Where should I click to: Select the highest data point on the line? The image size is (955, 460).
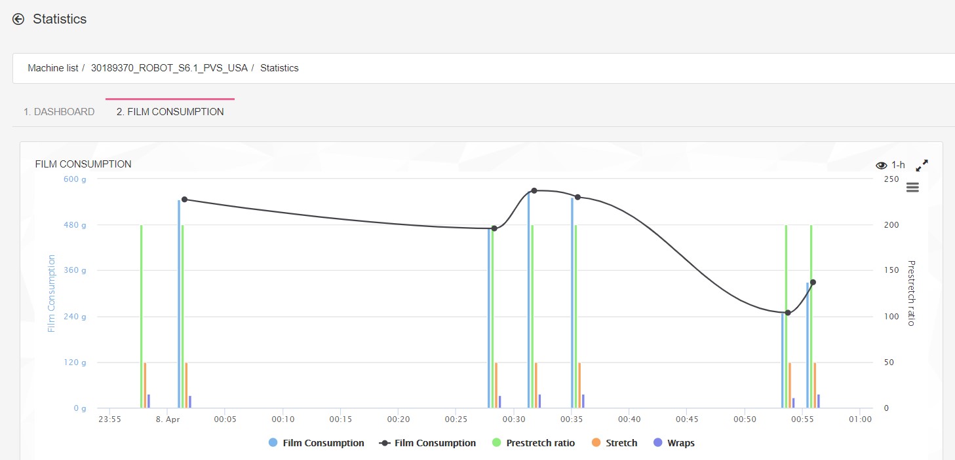tap(534, 190)
